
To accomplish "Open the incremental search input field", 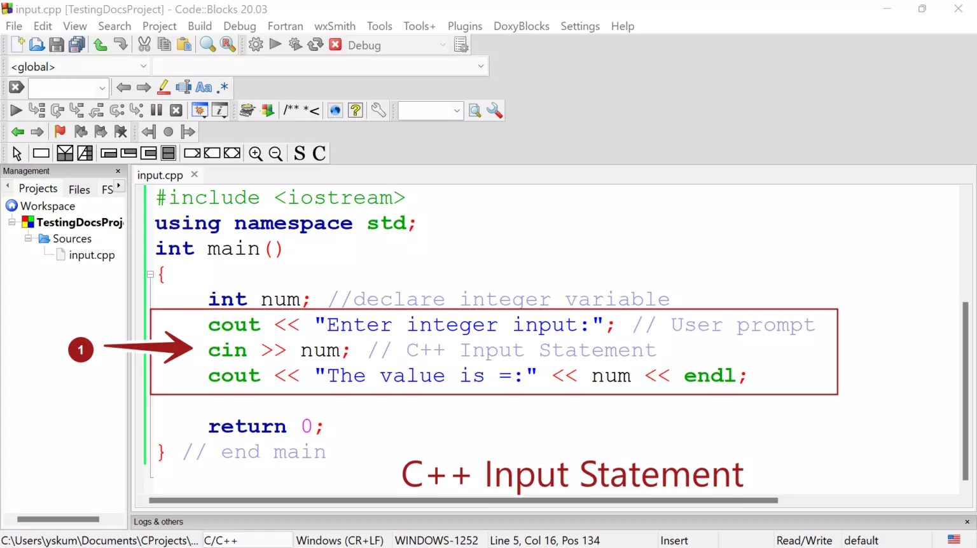I will pos(67,87).
